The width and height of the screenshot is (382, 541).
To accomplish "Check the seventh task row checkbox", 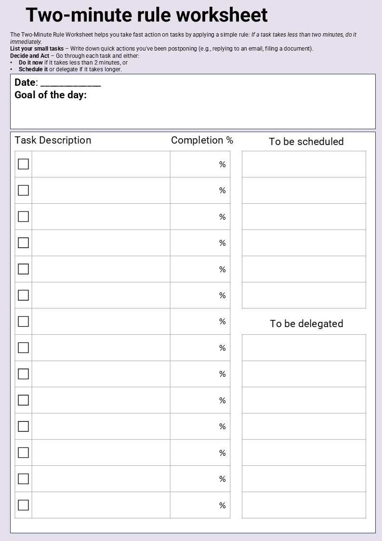I will (23, 321).
